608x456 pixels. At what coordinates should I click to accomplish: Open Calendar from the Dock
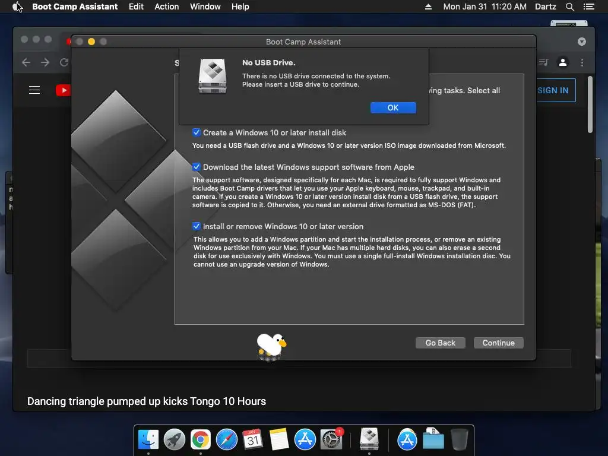click(x=252, y=439)
